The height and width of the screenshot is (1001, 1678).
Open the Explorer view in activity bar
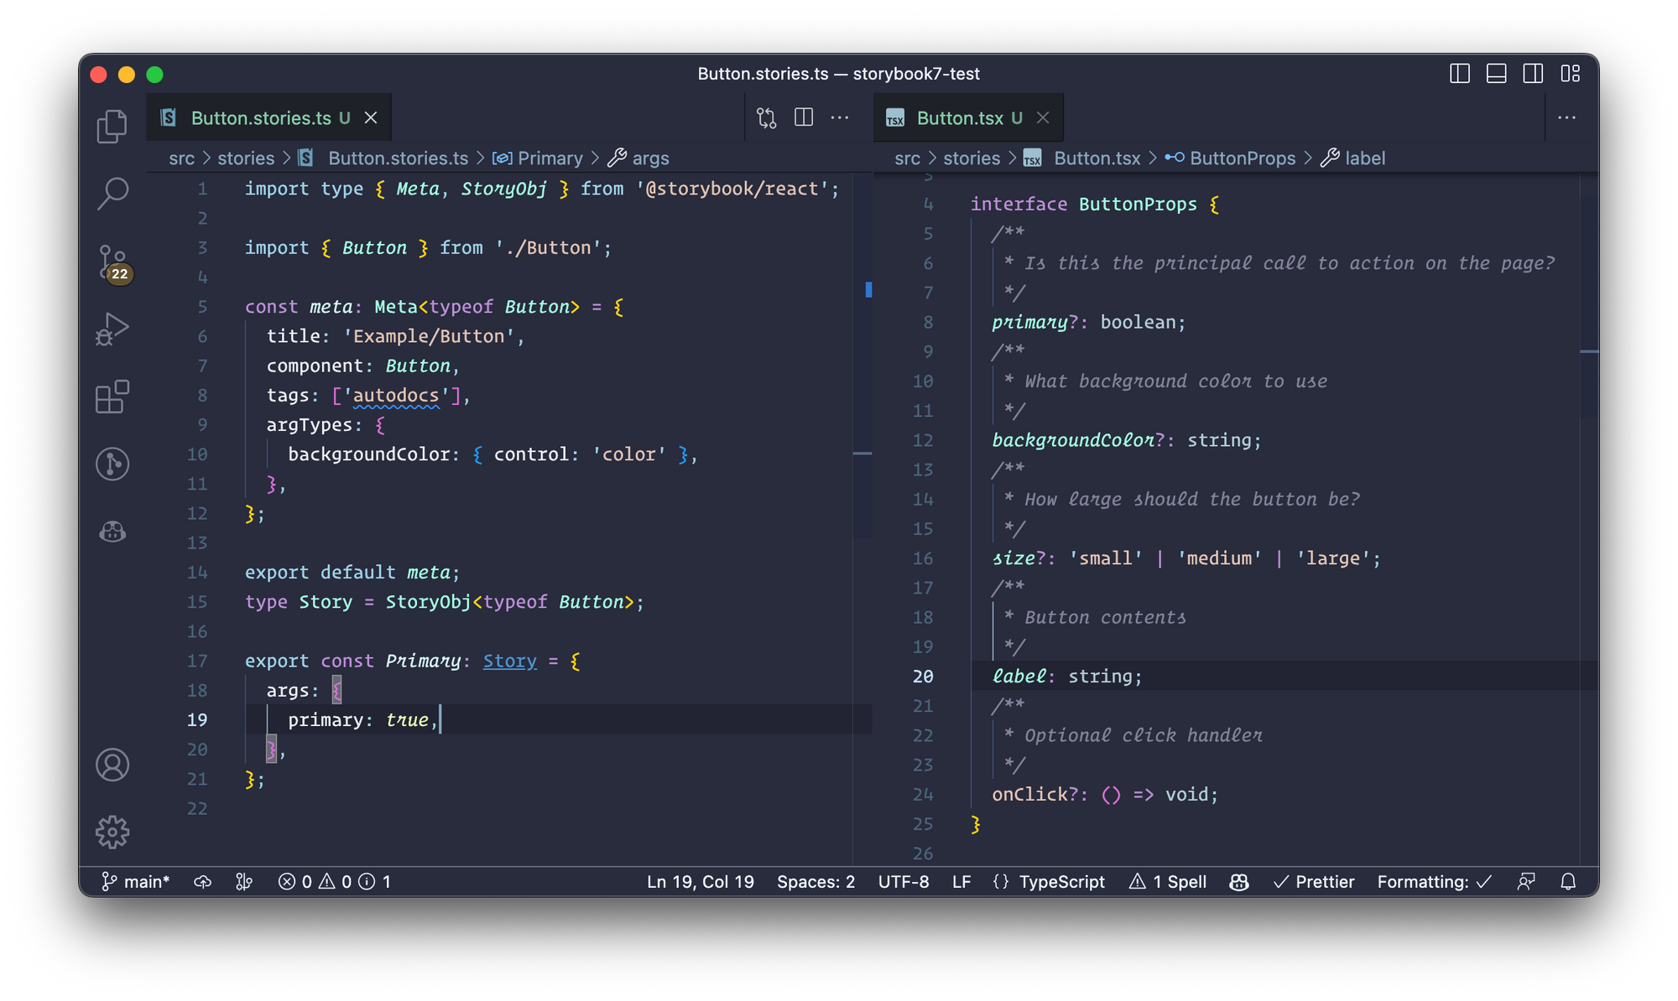click(112, 127)
